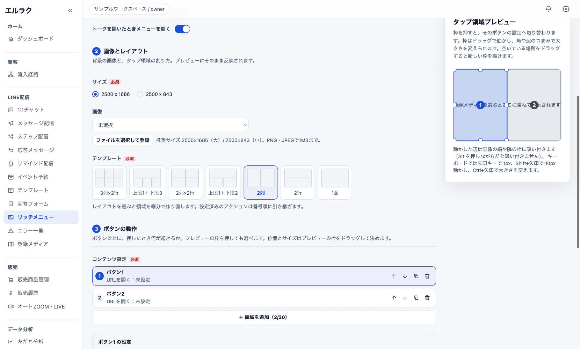
Task: Open エラー一覧 from the sidebar
Action: click(41, 231)
